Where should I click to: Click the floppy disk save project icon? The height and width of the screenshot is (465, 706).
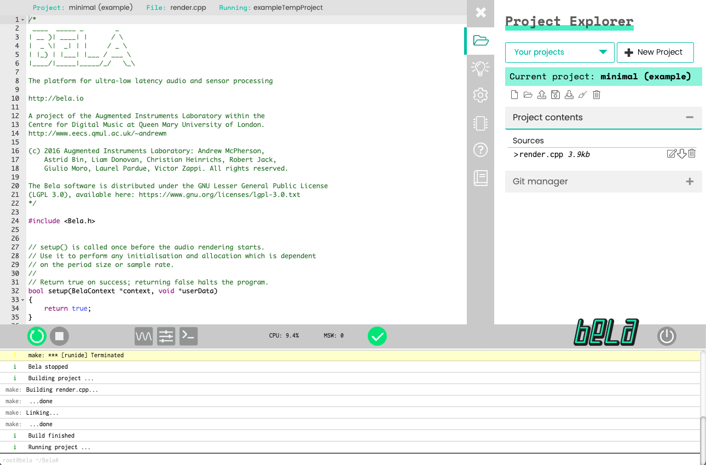pyautogui.click(x=555, y=95)
